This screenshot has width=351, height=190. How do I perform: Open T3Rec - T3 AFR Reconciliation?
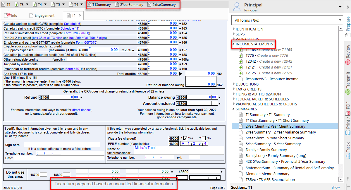(x=270, y=180)
